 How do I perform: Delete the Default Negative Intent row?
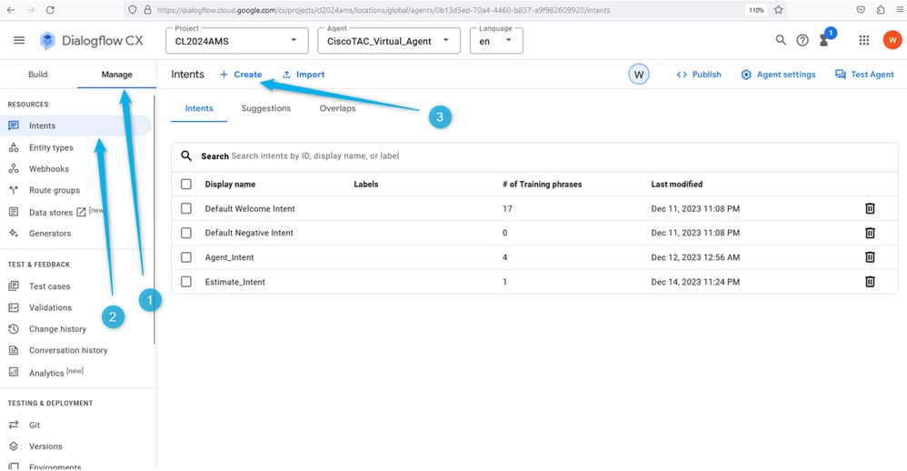click(x=870, y=233)
